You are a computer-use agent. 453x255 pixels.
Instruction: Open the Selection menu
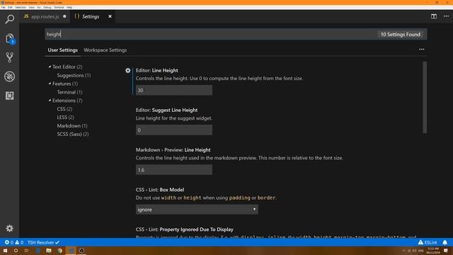click(x=21, y=7)
